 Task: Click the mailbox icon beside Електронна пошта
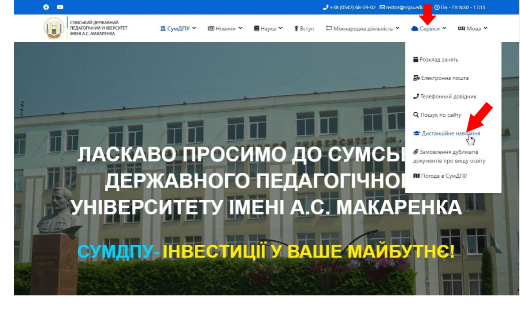pos(416,78)
